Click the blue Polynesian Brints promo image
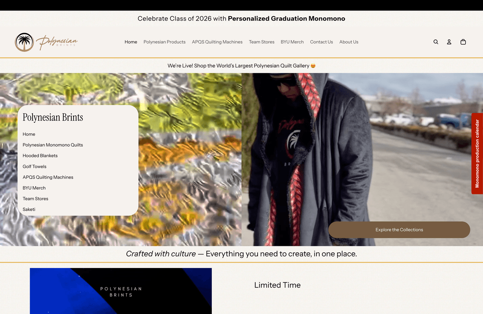This screenshot has width=483, height=314. tap(121, 291)
